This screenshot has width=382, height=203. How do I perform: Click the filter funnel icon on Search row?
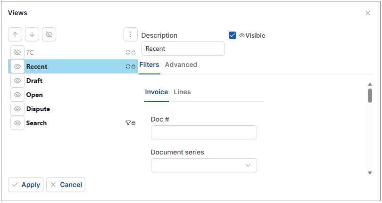(x=128, y=123)
